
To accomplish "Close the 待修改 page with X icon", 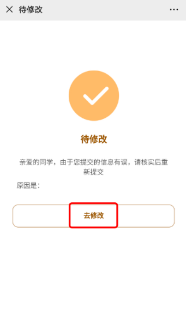I will pyautogui.click(x=9, y=9).
